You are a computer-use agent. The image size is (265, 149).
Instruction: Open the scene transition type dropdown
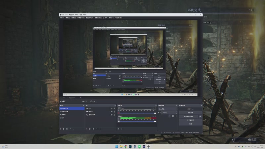[168, 109]
